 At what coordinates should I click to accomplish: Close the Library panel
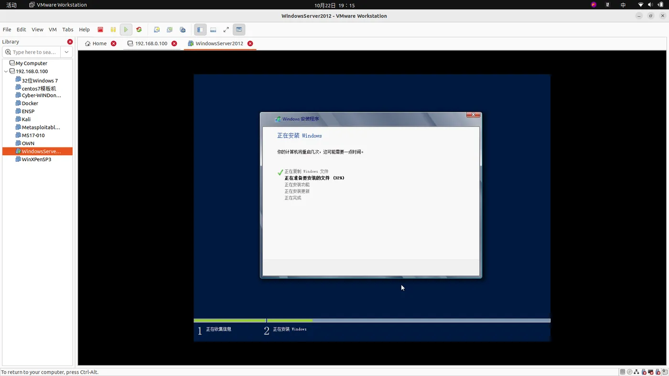point(70,42)
